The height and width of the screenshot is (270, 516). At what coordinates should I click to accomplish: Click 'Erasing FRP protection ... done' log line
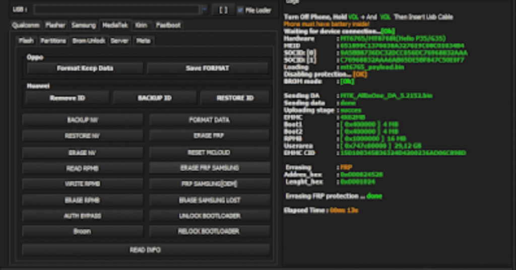[x=334, y=196]
